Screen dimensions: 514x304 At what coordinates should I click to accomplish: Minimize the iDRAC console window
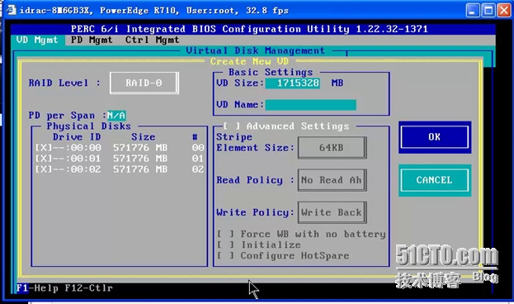click(473, 10)
